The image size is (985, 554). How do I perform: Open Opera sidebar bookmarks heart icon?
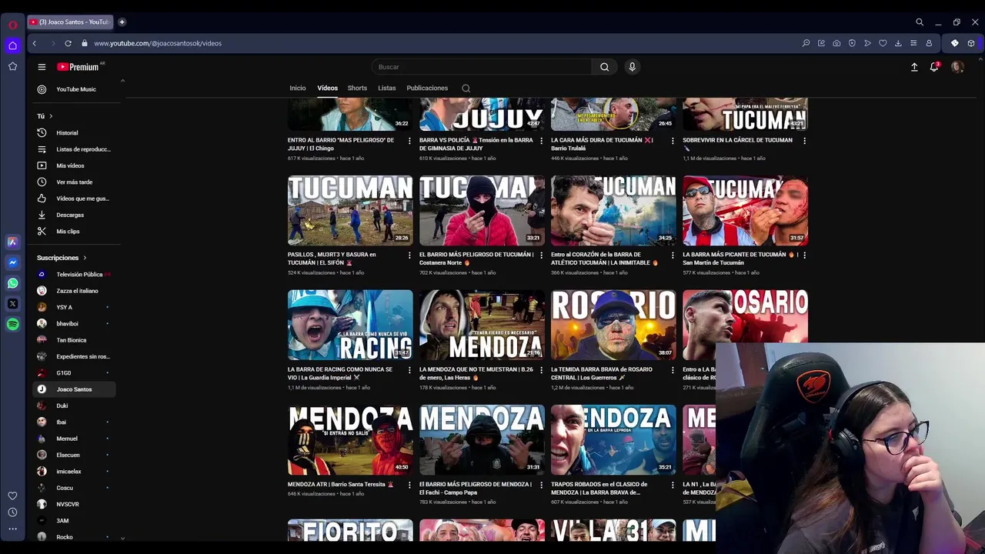click(x=12, y=496)
